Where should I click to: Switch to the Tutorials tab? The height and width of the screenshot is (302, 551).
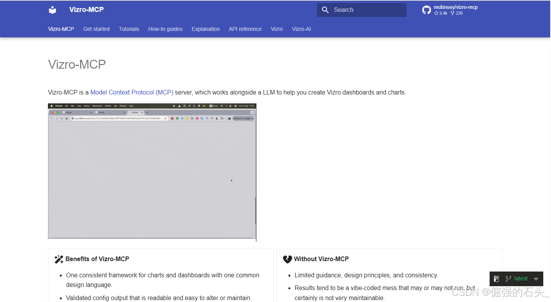pyautogui.click(x=129, y=29)
